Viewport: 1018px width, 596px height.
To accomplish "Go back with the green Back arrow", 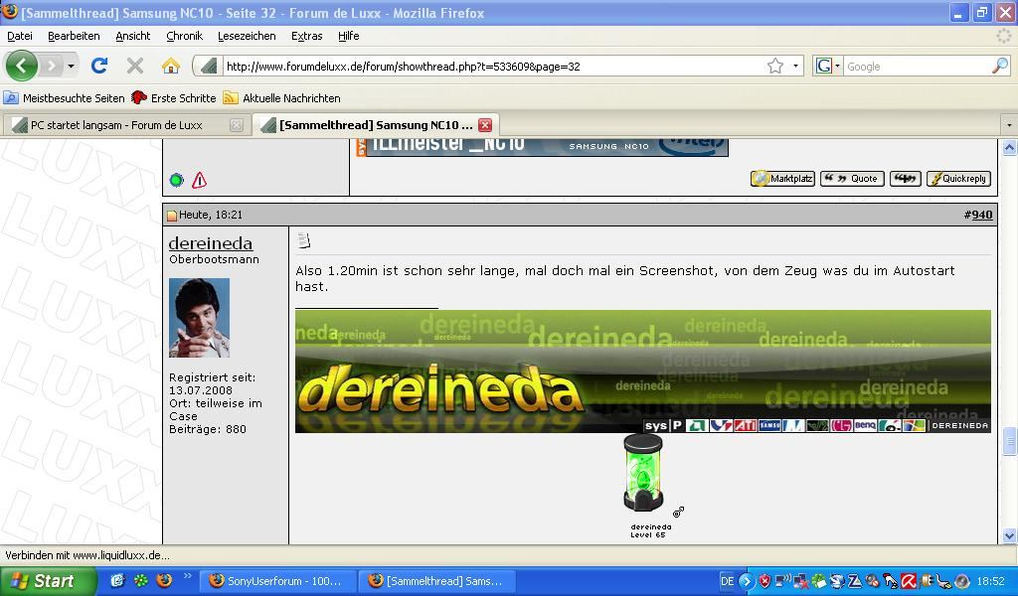I will tap(21, 66).
